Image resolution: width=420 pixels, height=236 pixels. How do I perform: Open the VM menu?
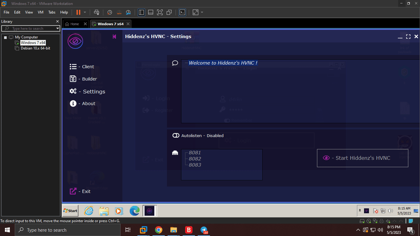coord(40,12)
